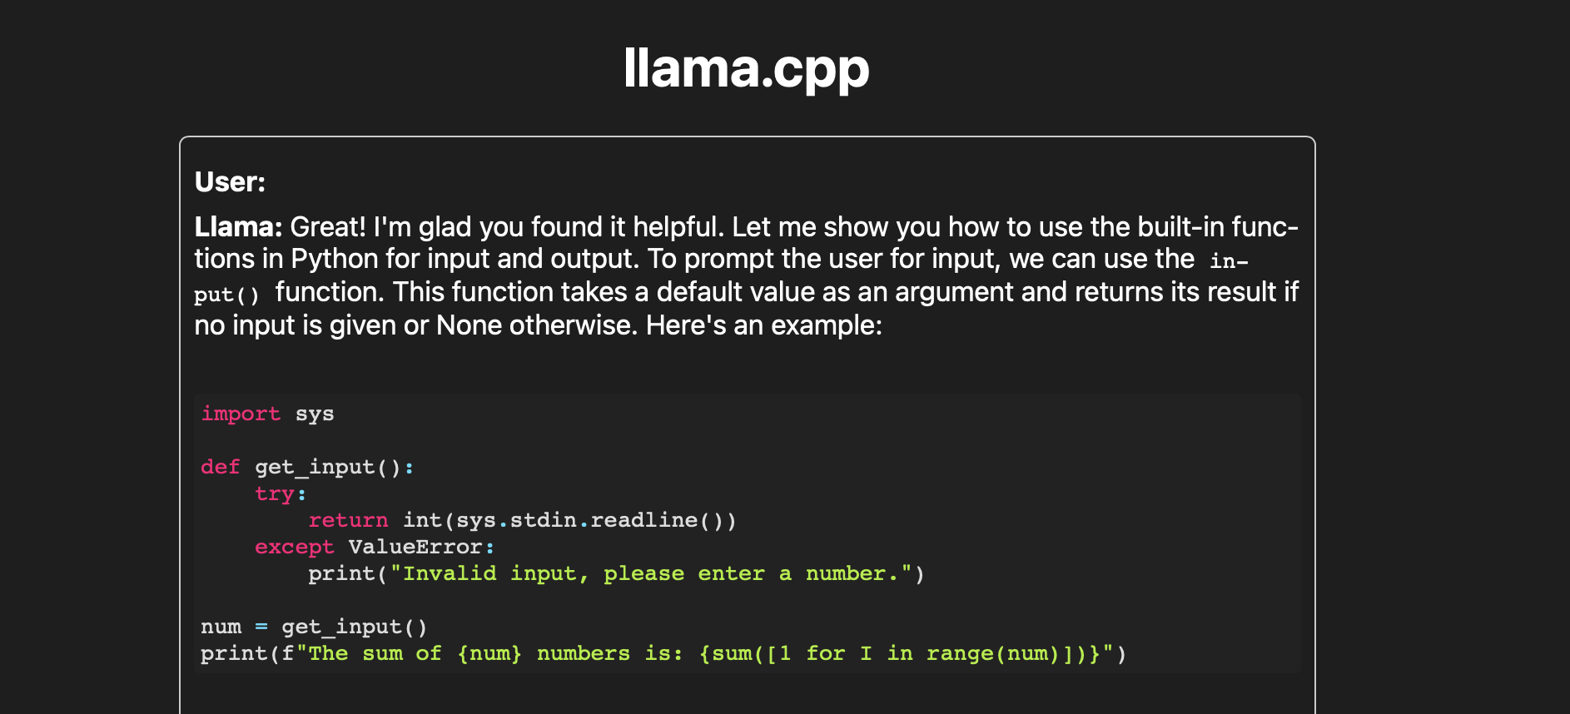Click the "num" variable being assigned

[221, 627]
